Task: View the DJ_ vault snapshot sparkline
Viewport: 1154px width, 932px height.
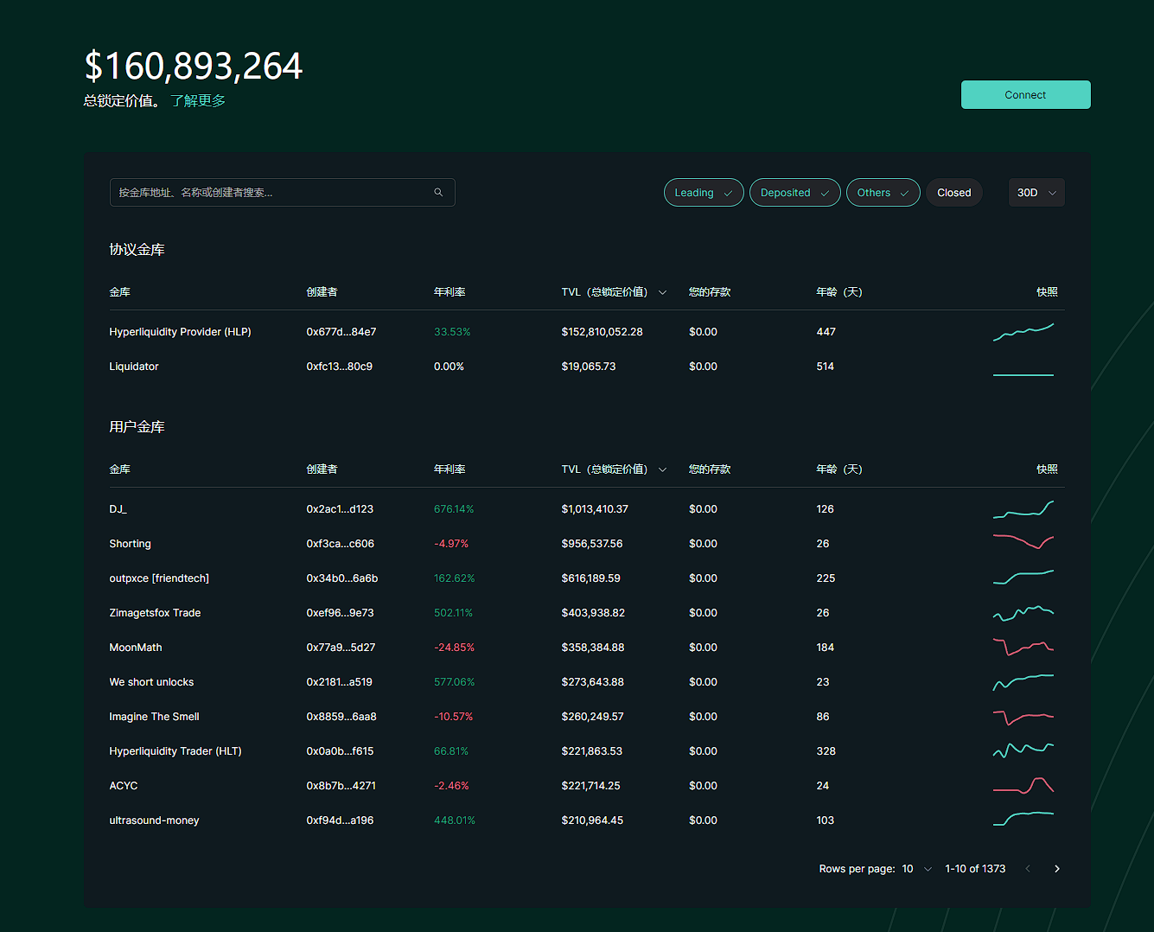Action: coord(1023,509)
